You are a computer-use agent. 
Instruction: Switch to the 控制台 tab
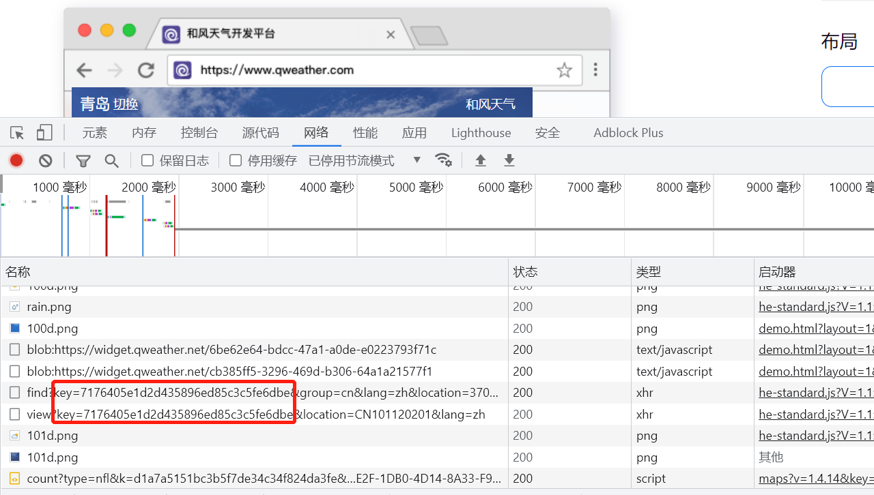[199, 133]
